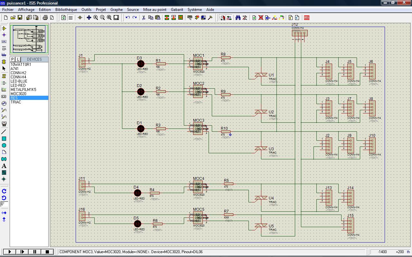Screen dimensions: 412x257
Task: Open the Graphe menu
Action: tap(117, 10)
